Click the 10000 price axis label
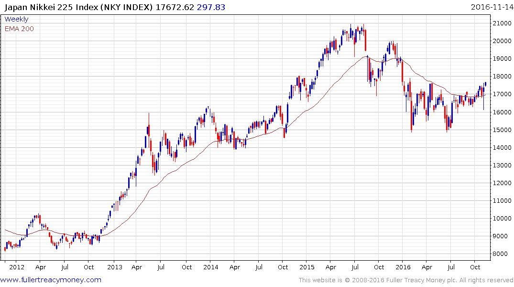This screenshot has height=287, width=514. point(502,219)
